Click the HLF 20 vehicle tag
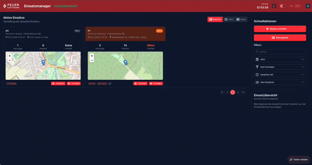The width and height of the screenshot is (312, 165). [x=92, y=84]
